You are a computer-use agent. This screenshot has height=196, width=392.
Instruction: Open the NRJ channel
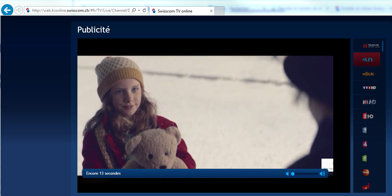click(x=365, y=187)
